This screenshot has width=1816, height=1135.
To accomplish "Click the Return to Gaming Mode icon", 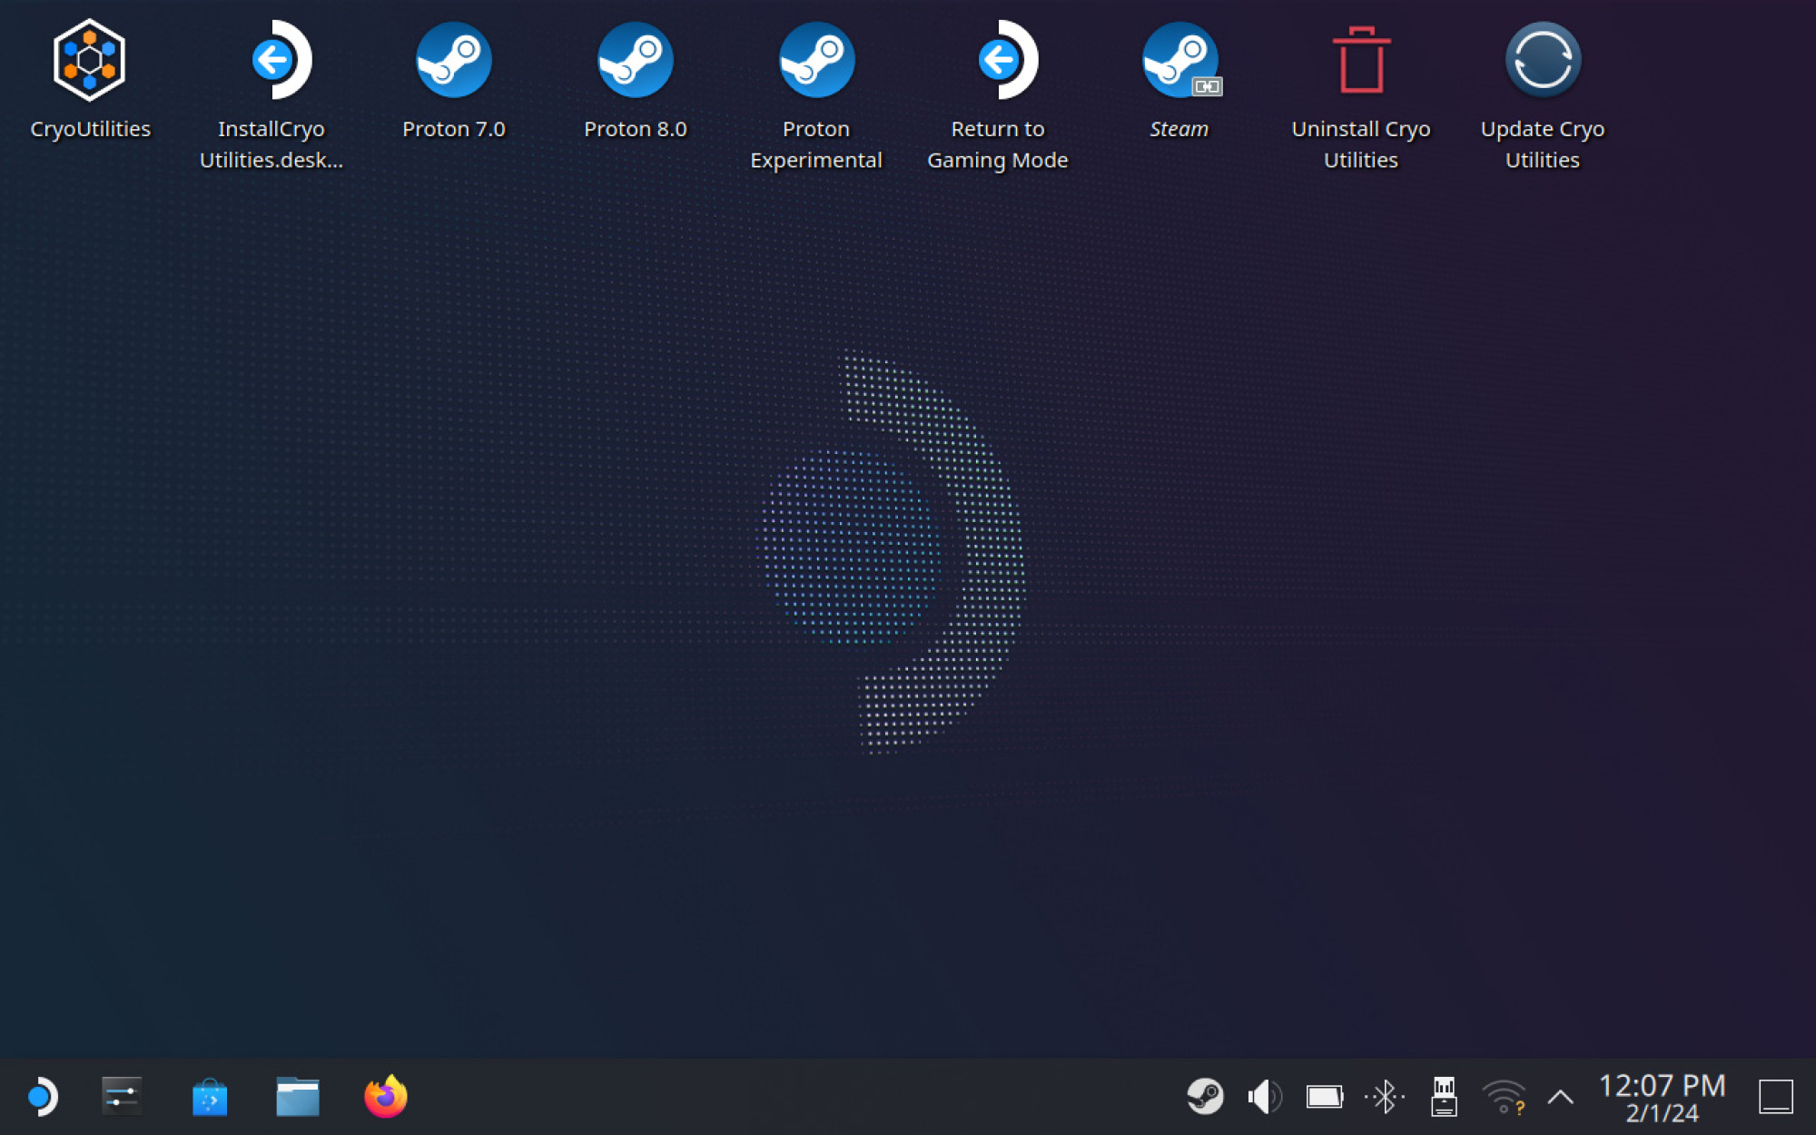I will coord(1007,60).
